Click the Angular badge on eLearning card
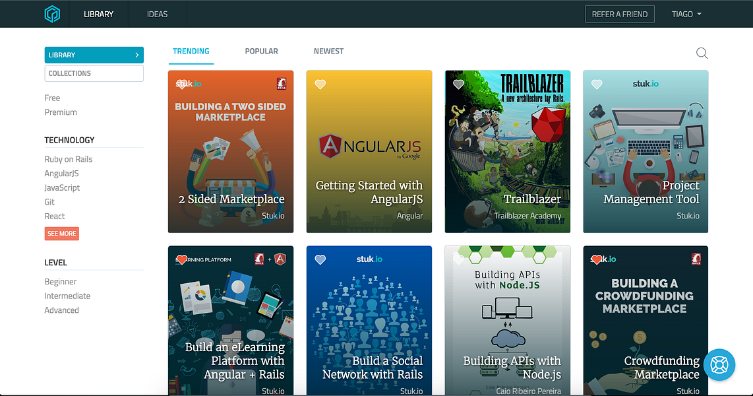Image resolution: width=753 pixels, height=396 pixels. [x=280, y=259]
